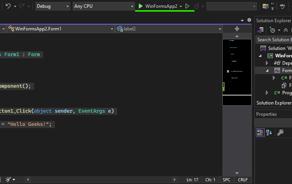Click the "object" keyword in code

[x=43, y=111]
